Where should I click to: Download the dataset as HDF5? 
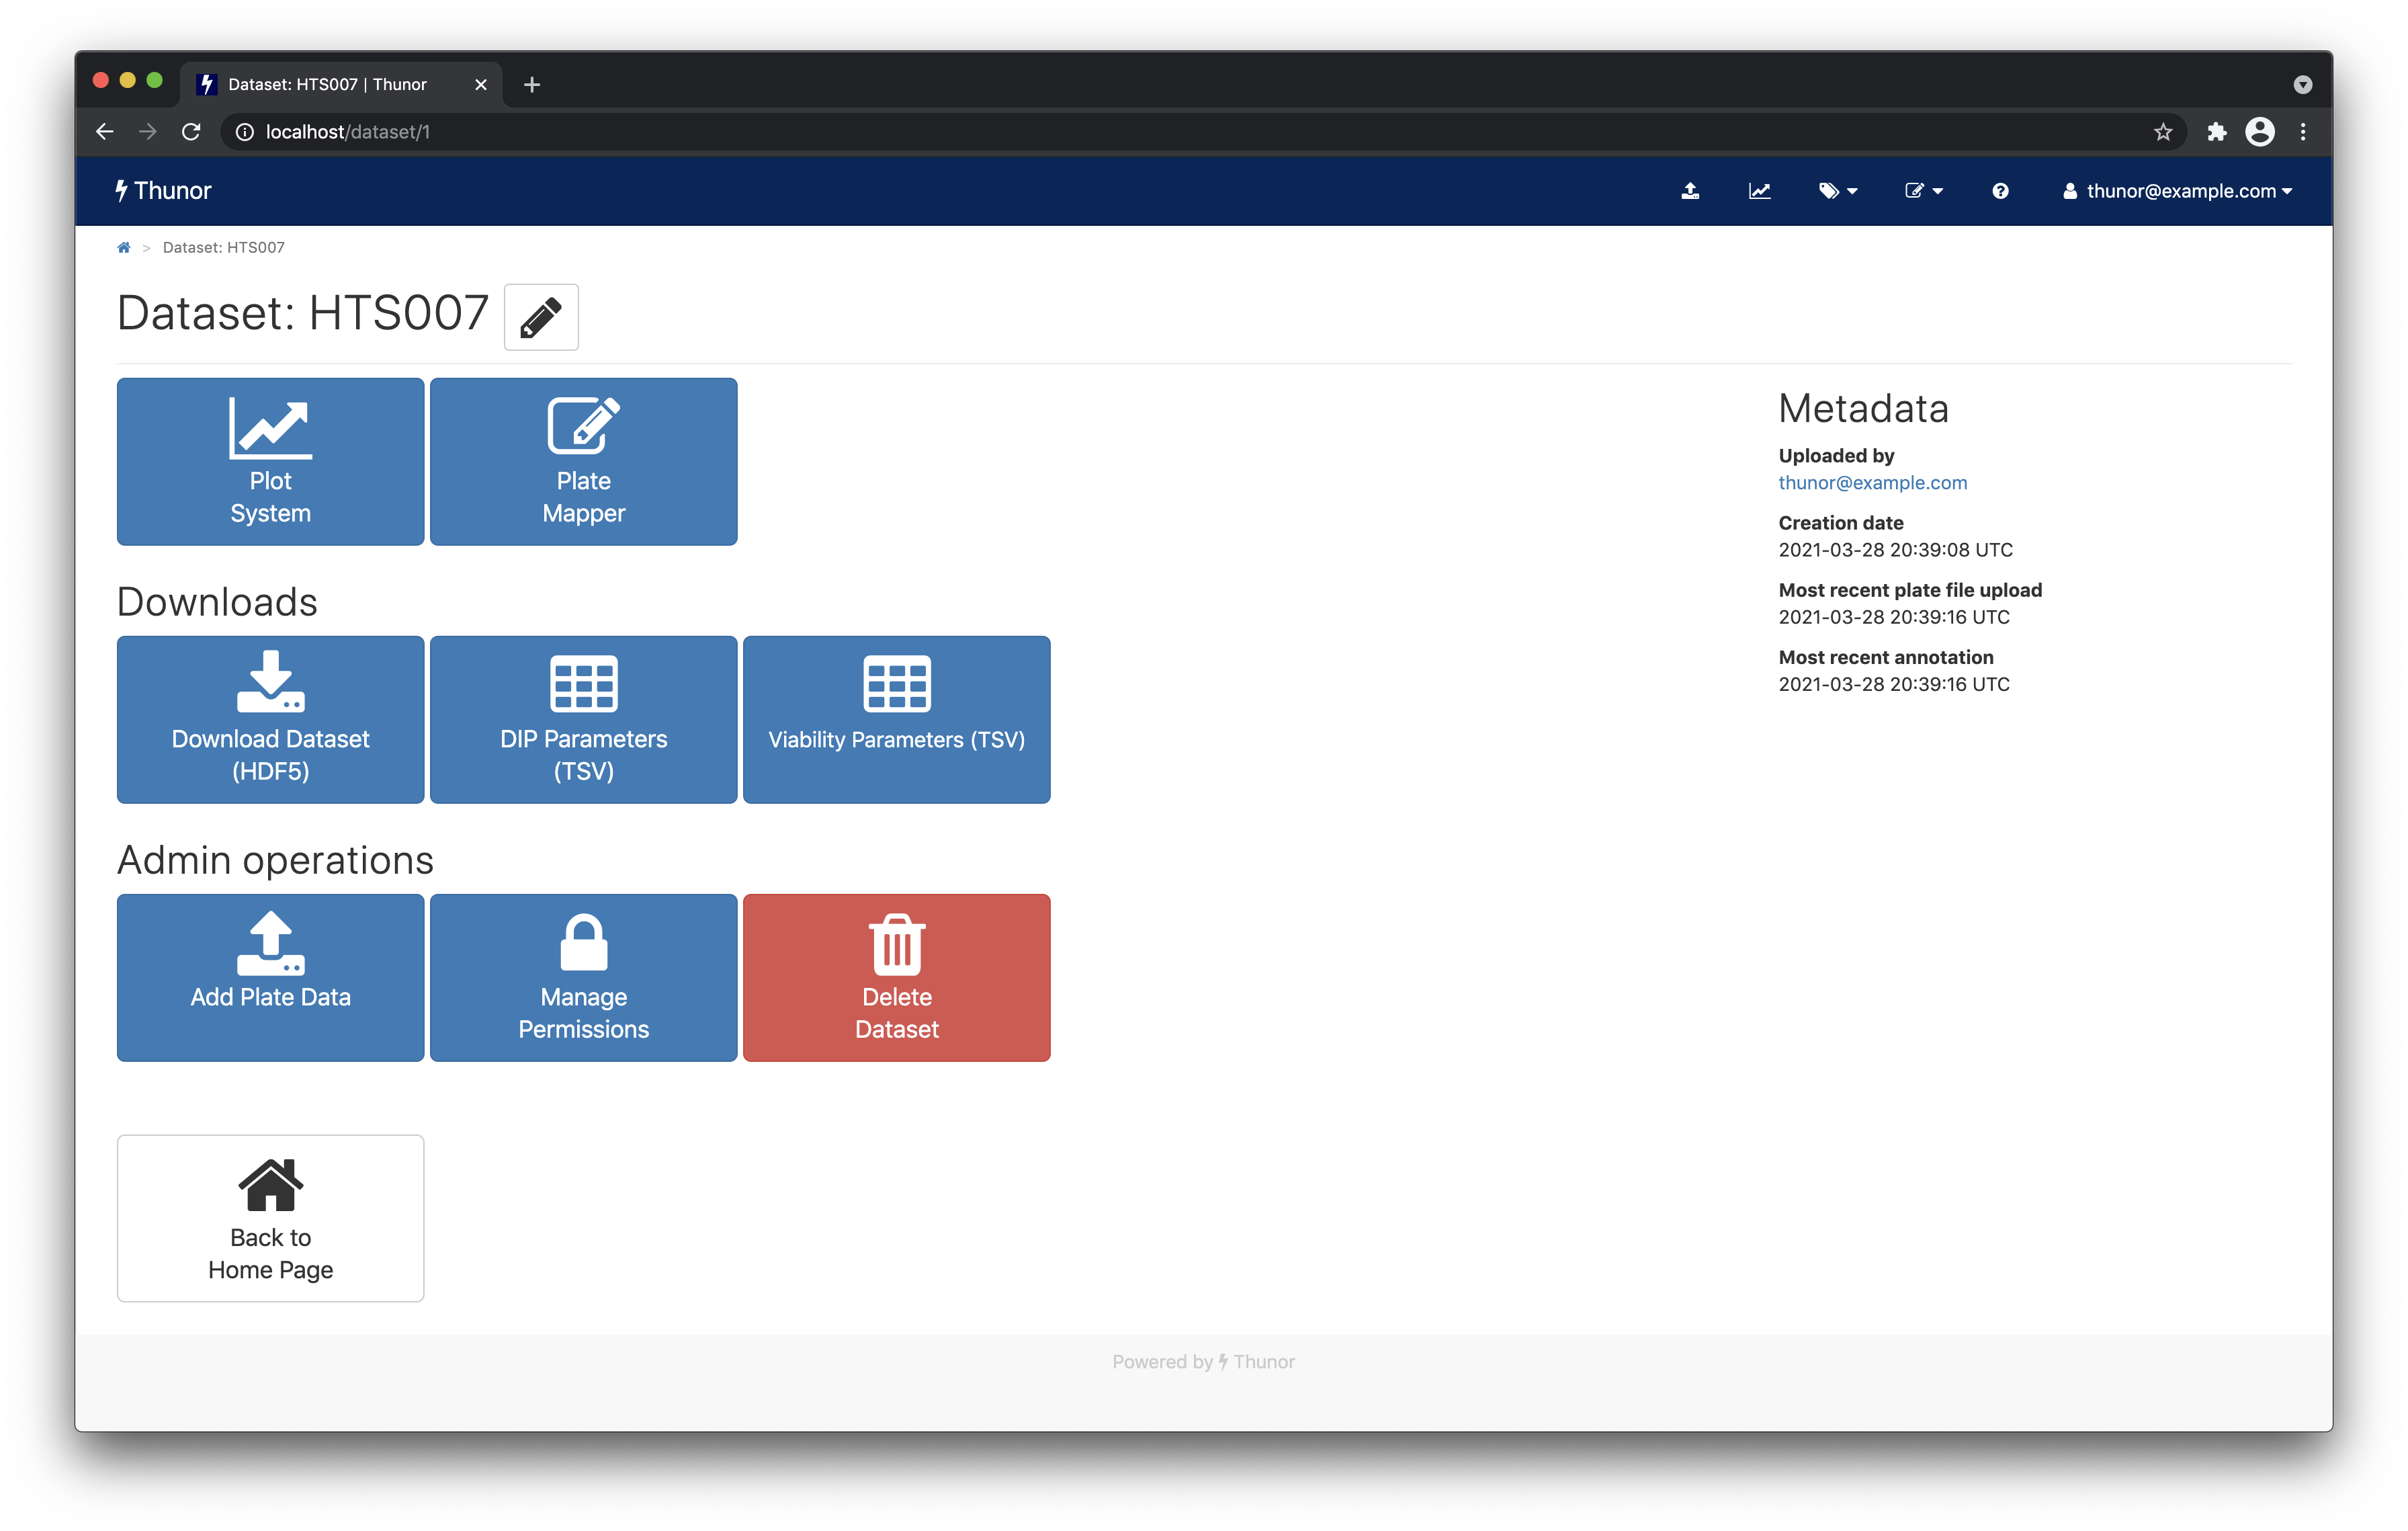coord(270,719)
